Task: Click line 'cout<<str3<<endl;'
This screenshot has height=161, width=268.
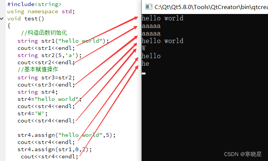Action: (46, 85)
